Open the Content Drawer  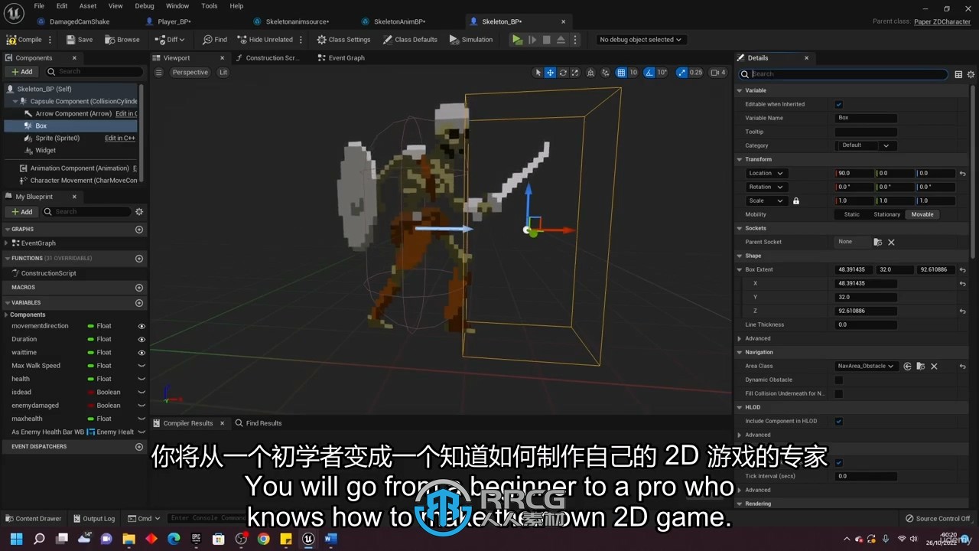click(34, 518)
